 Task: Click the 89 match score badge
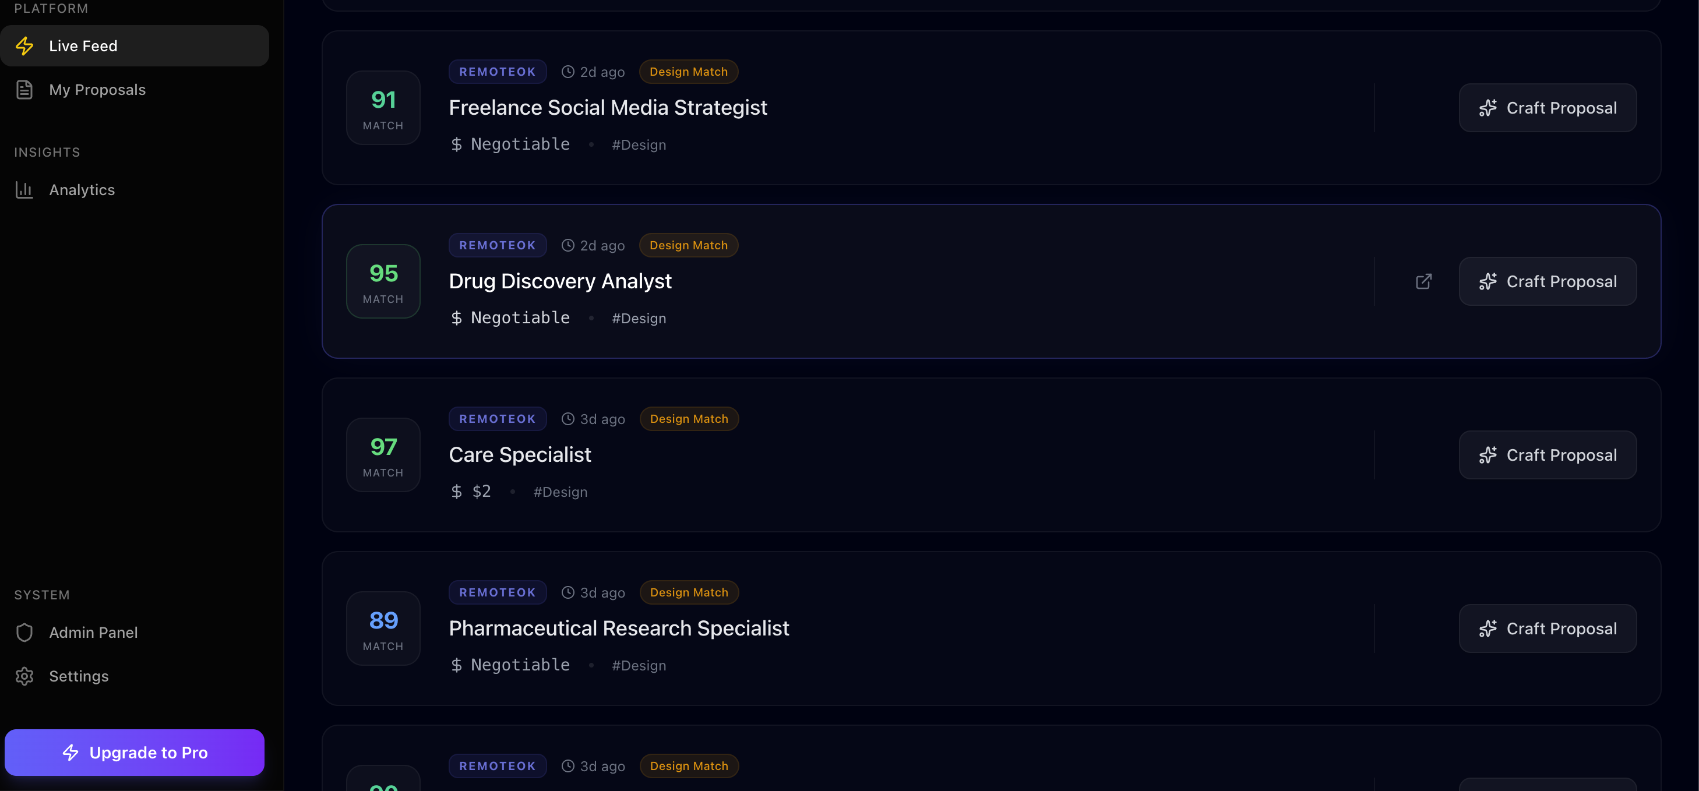pyautogui.click(x=383, y=628)
